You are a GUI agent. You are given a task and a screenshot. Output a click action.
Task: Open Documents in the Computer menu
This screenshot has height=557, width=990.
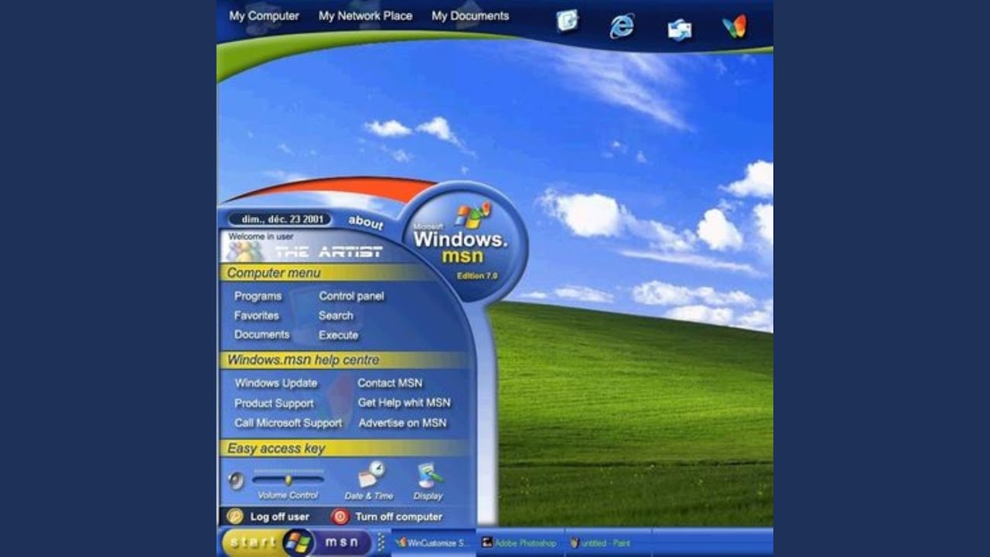[x=261, y=335]
